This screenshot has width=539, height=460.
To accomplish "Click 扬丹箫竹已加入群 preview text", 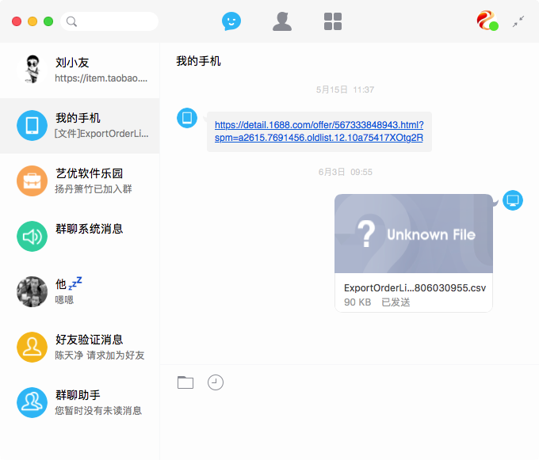I will tap(94, 188).
